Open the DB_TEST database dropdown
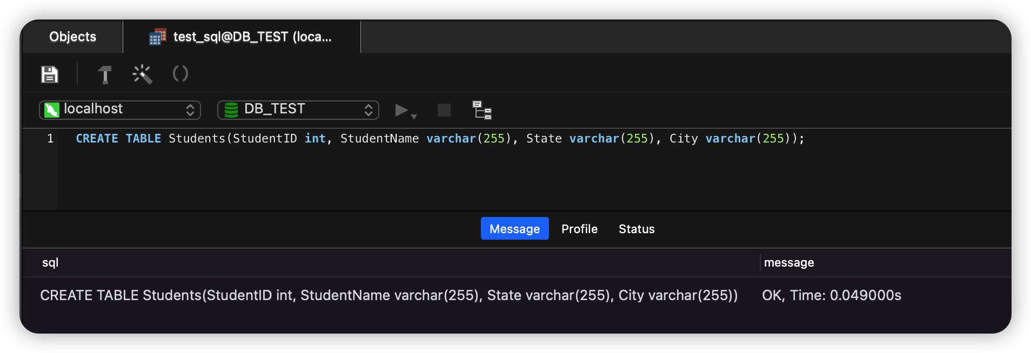1031x353 pixels. point(298,110)
